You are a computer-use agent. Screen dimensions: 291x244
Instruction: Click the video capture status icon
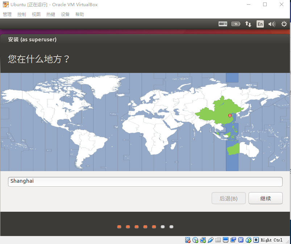[233, 240]
